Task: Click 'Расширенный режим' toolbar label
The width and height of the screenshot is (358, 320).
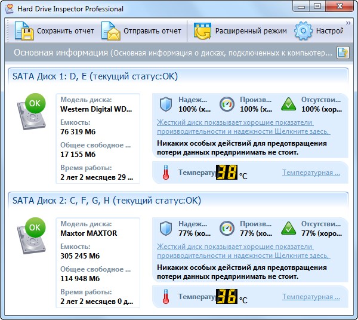Action: coord(251,31)
